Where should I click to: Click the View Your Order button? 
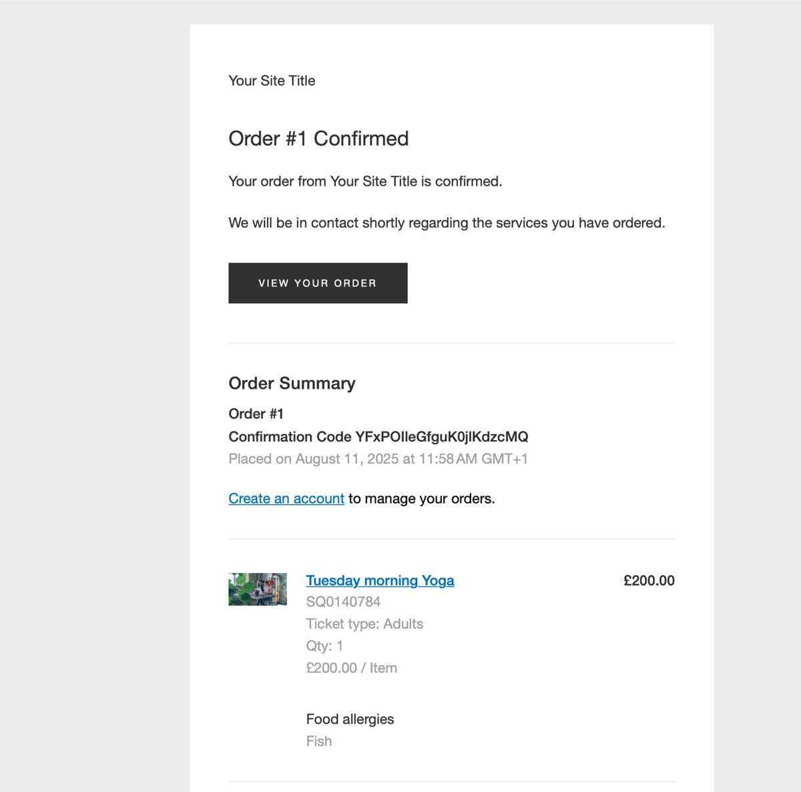318,283
